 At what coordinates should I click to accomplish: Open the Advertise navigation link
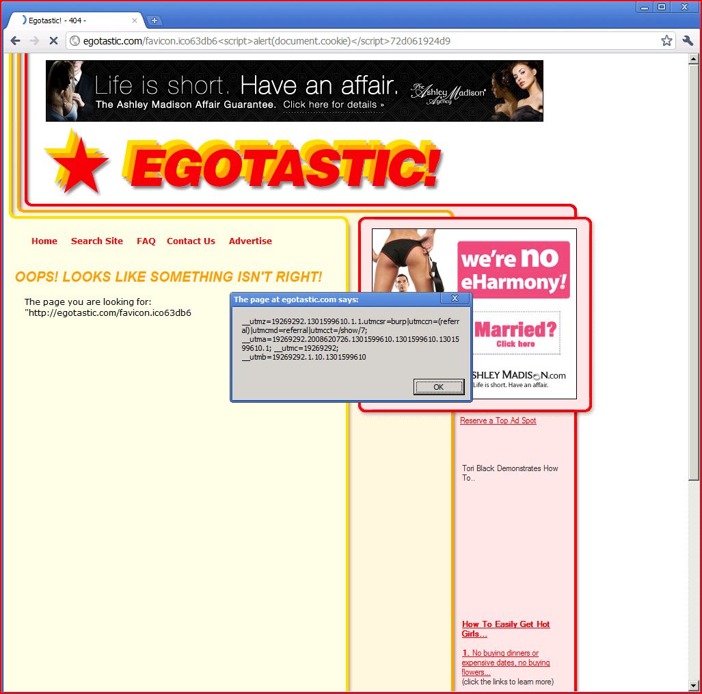(250, 241)
